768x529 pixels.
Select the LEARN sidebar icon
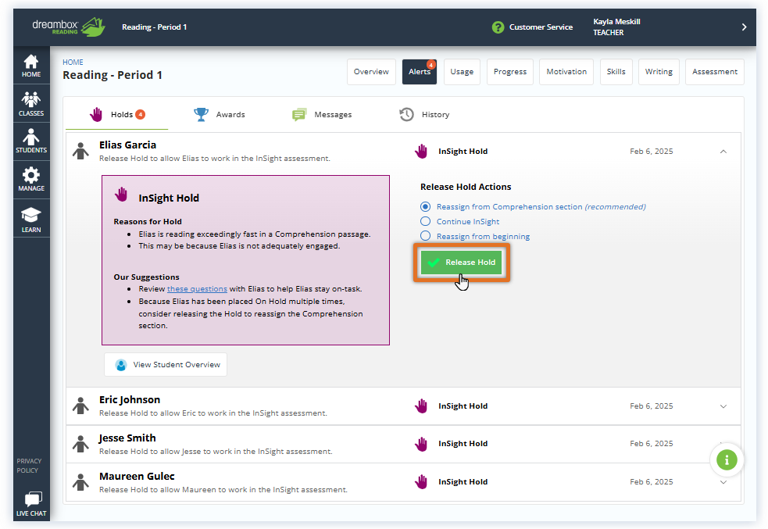pos(30,217)
